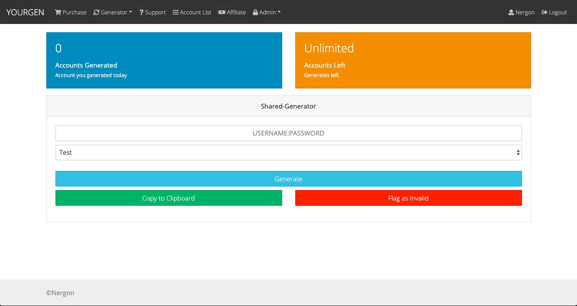Click the question mark Support icon
Screen dimensions: 577x306
click(142, 12)
